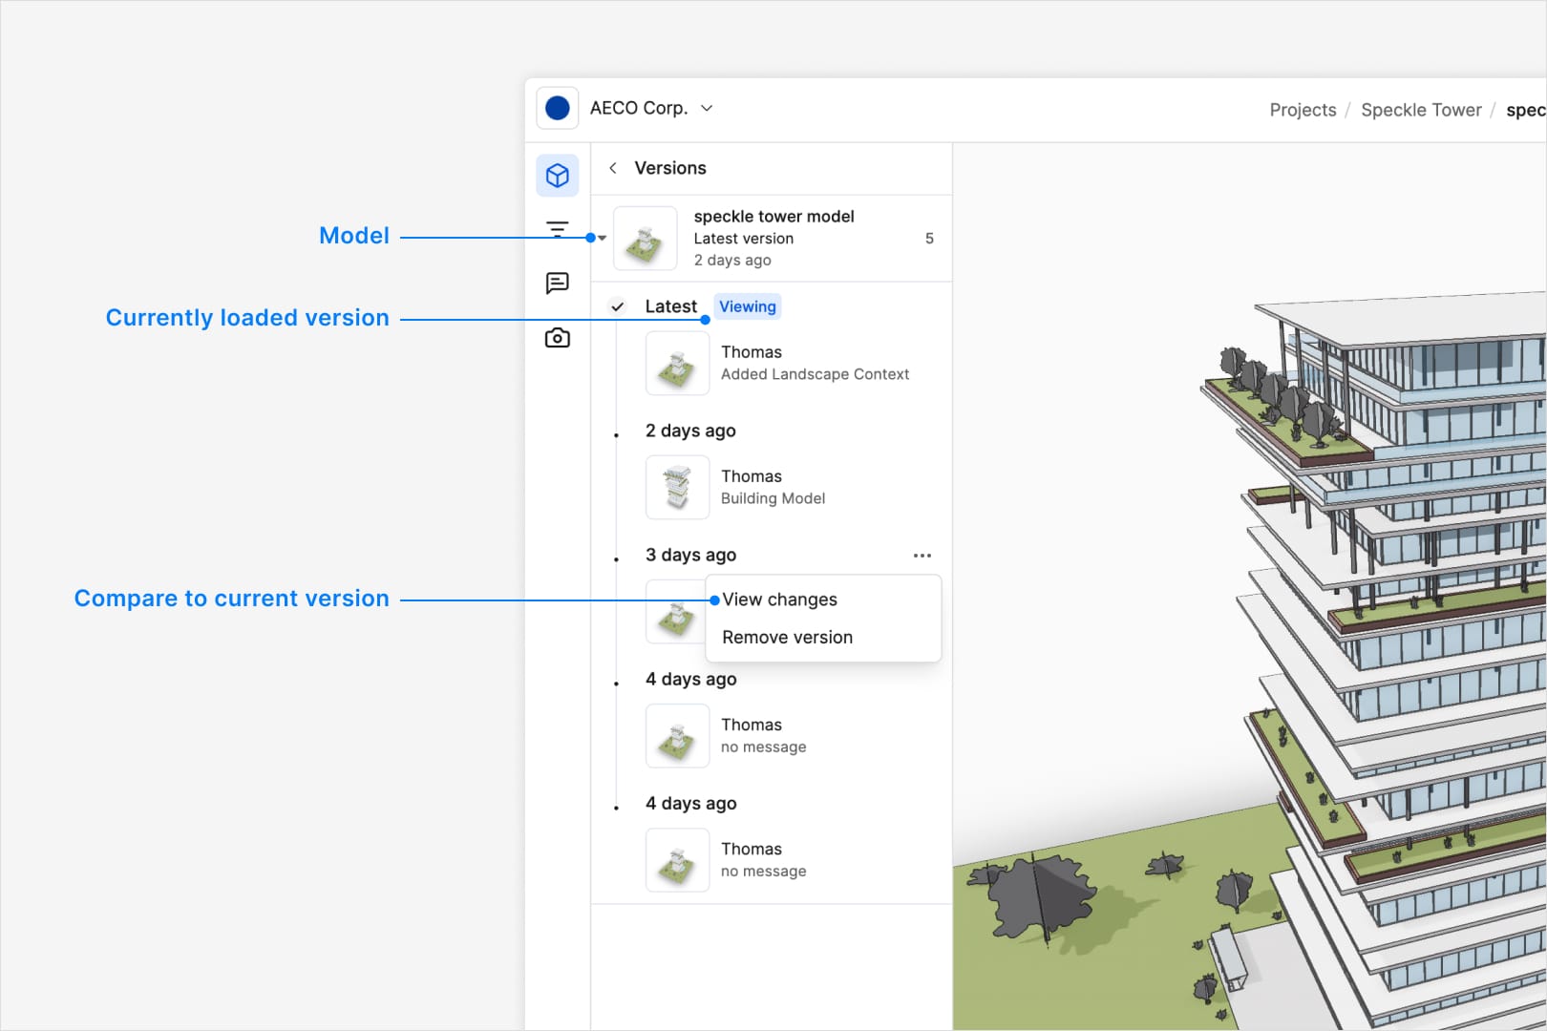Click the Viewing badge next to Latest

click(748, 306)
